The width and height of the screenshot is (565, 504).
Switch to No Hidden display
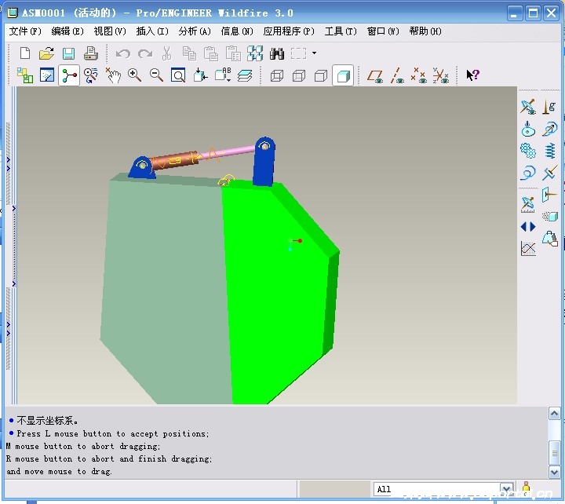321,75
